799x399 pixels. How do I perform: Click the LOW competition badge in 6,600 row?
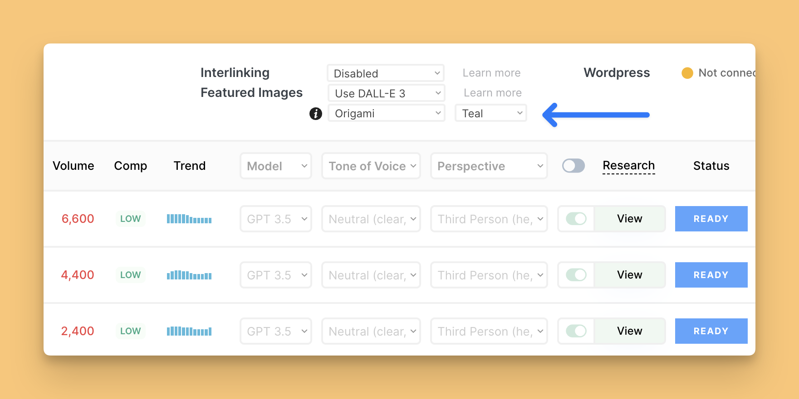click(x=130, y=219)
